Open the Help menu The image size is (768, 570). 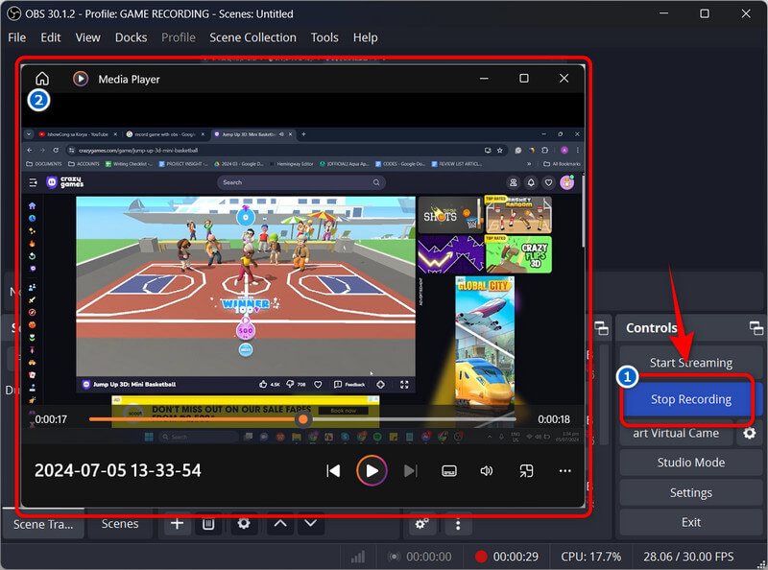(366, 37)
